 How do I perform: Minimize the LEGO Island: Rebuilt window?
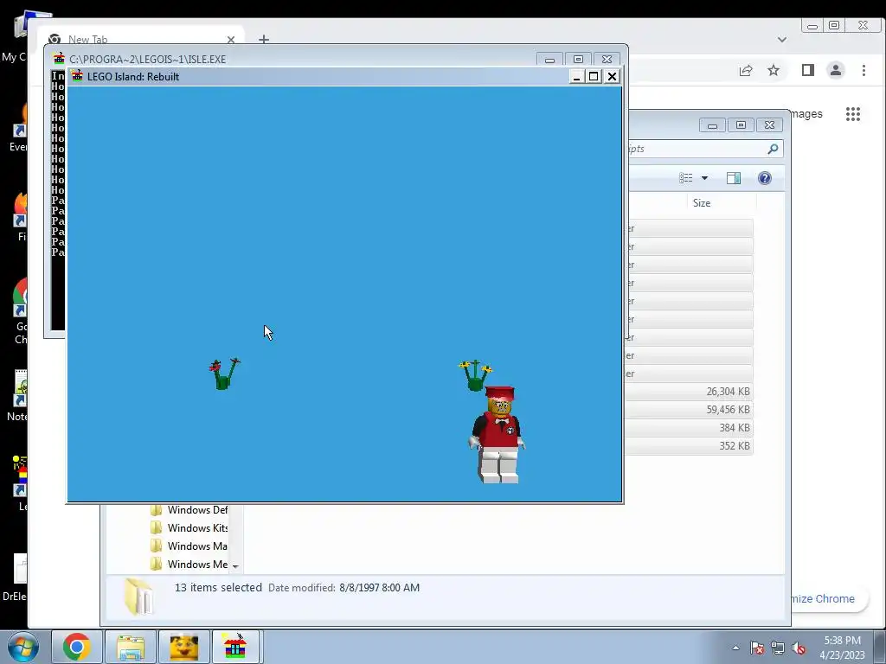575,76
